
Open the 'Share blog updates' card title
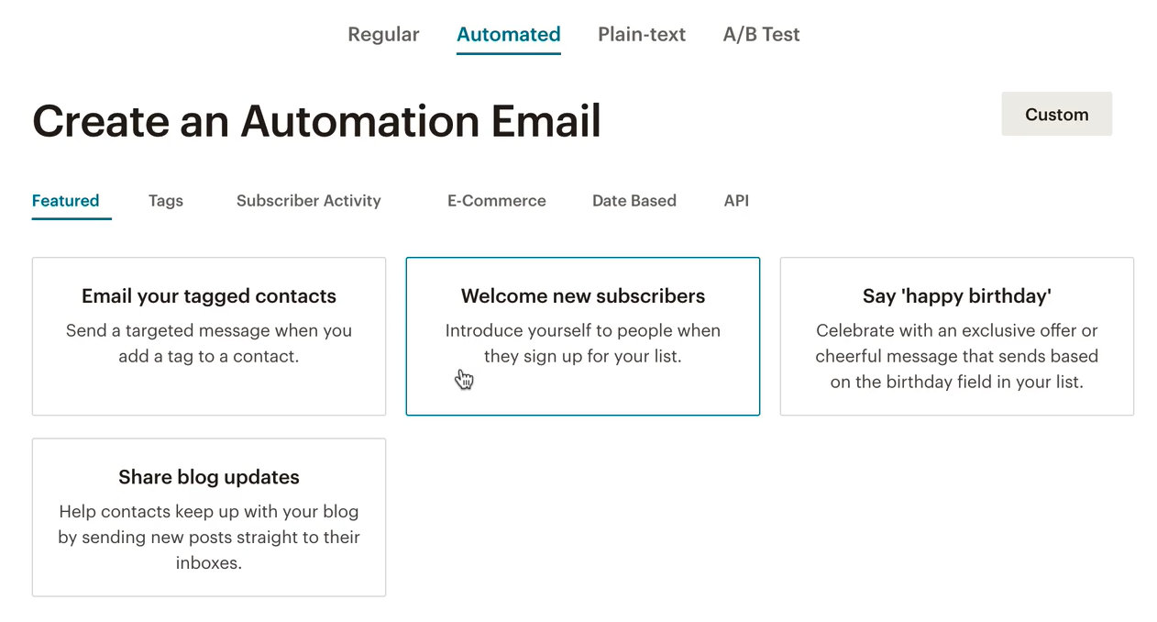(x=209, y=477)
